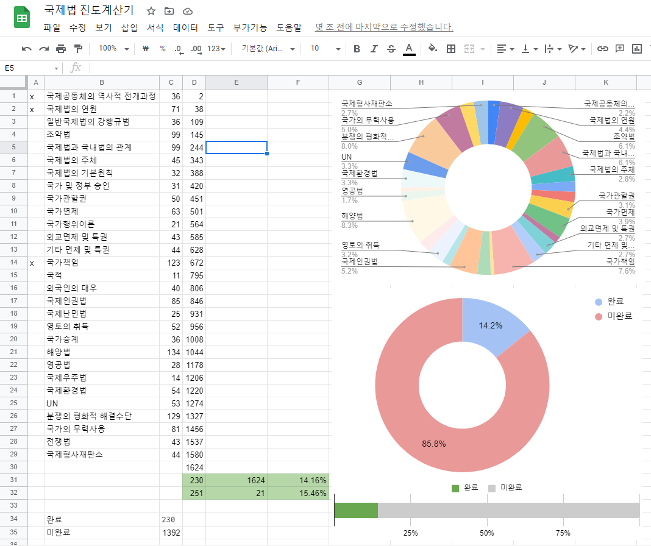Click the 완료 legend in bar chart
Screen dimensions: 651x546
point(465,488)
